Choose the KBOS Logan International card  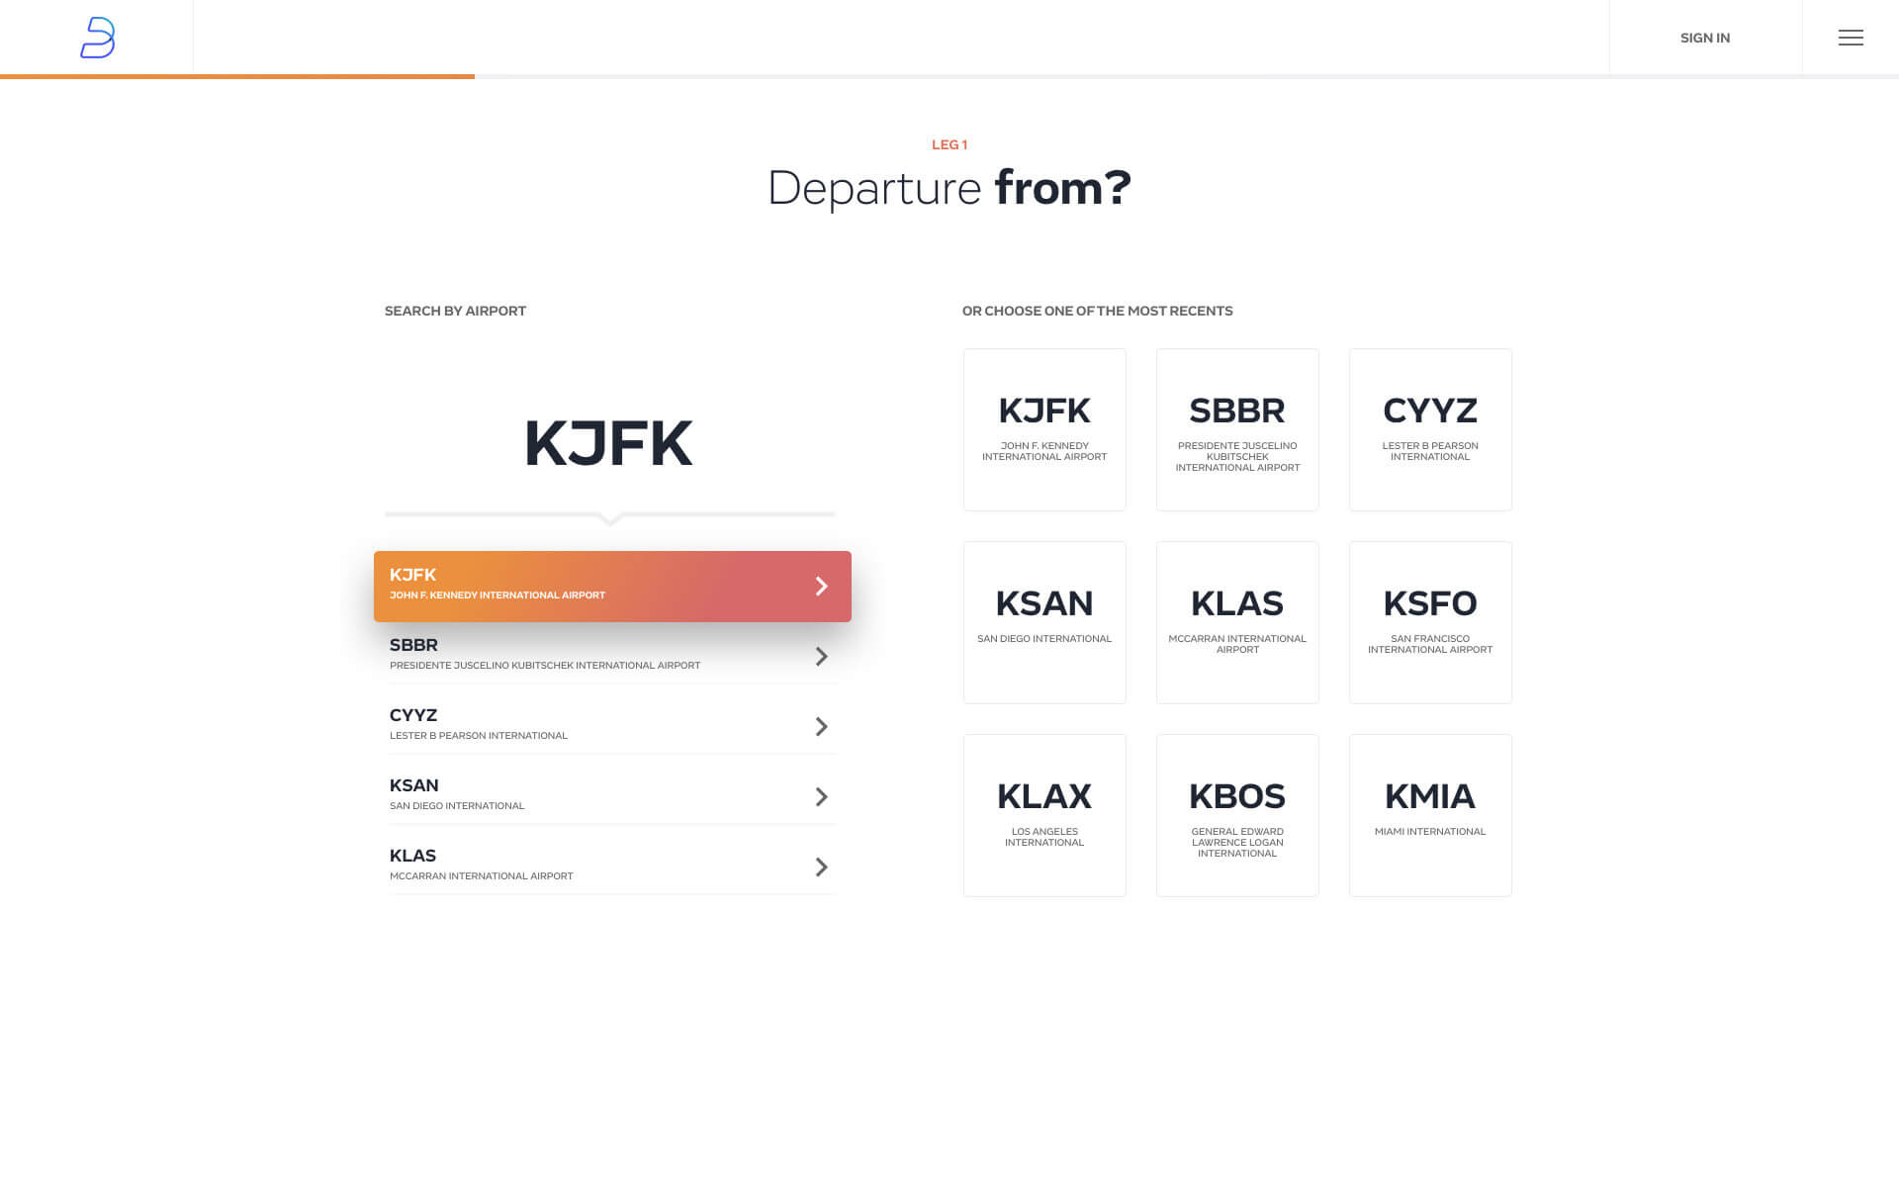pyautogui.click(x=1237, y=815)
